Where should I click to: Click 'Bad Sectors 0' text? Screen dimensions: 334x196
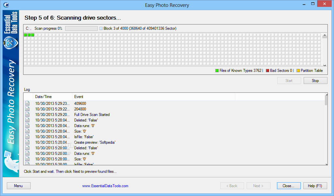click(281, 71)
